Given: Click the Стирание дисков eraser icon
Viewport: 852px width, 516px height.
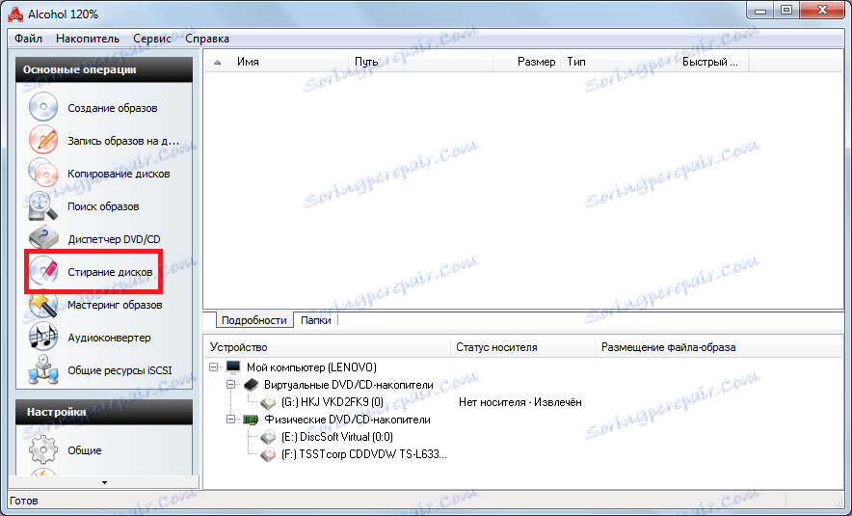Looking at the screenshot, I should point(43,271).
